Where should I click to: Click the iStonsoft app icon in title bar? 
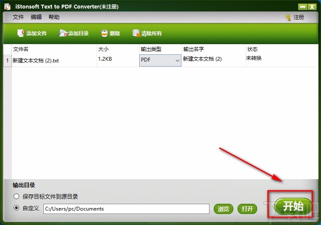(8, 6)
